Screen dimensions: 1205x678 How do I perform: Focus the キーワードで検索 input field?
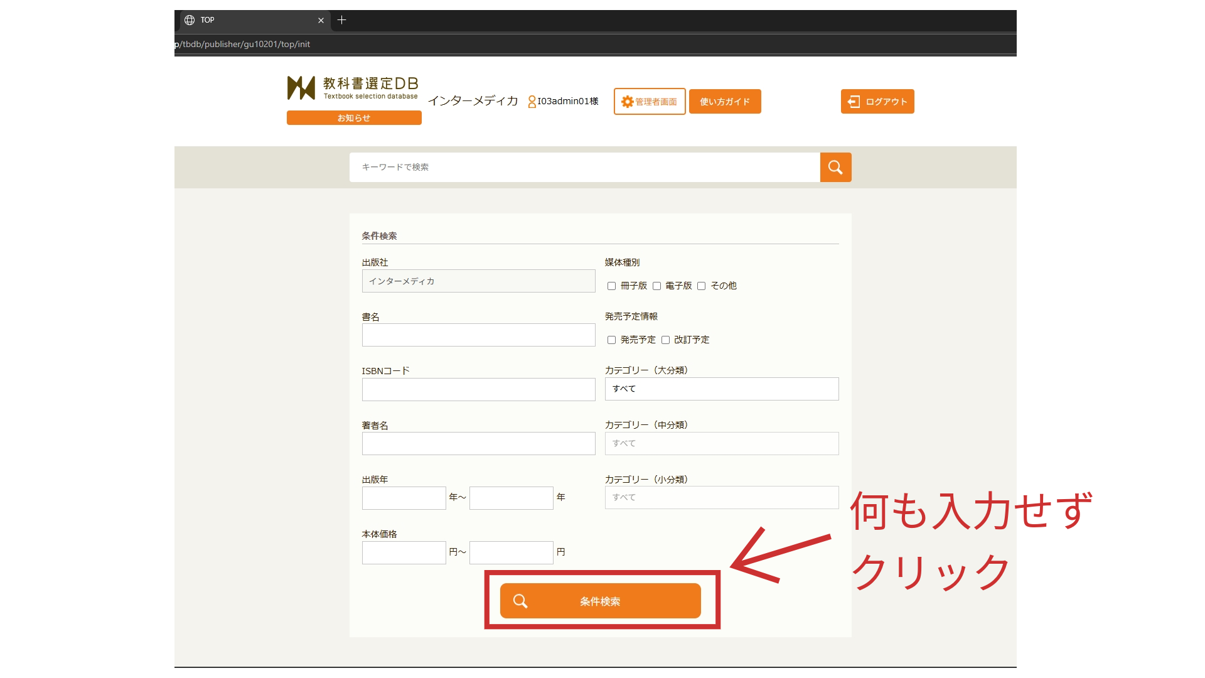tap(584, 167)
